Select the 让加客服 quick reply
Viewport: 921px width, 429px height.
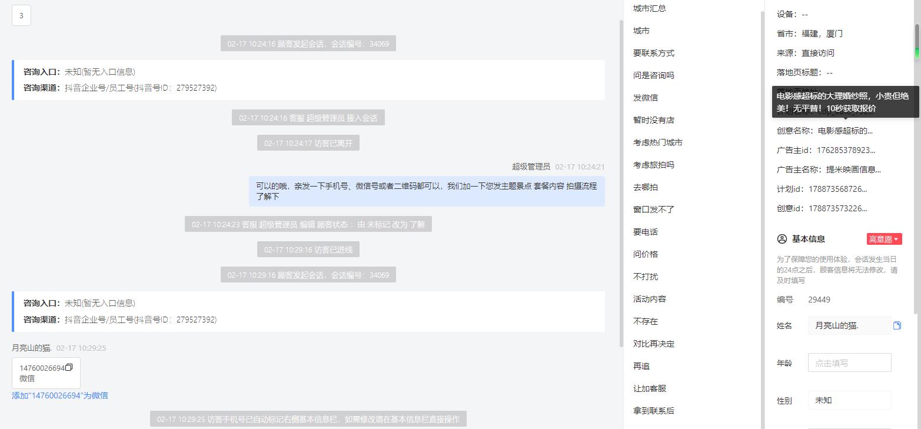(650, 388)
